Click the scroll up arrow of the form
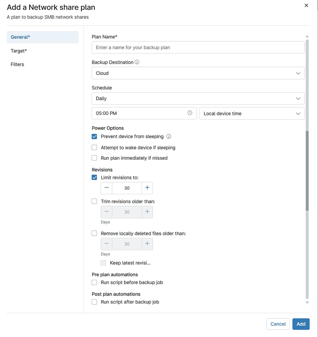The width and height of the screenshot is (318, 337). 307,37
